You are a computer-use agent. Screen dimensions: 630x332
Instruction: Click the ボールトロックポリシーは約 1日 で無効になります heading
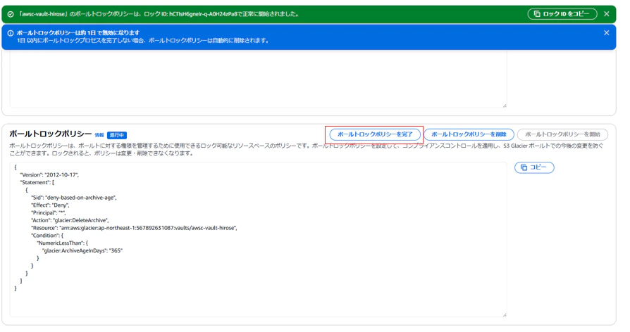pyautogui.click(x=78, y=33)
